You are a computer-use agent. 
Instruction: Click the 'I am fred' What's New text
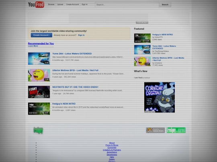pyautogui.click(x=138, y=78)
